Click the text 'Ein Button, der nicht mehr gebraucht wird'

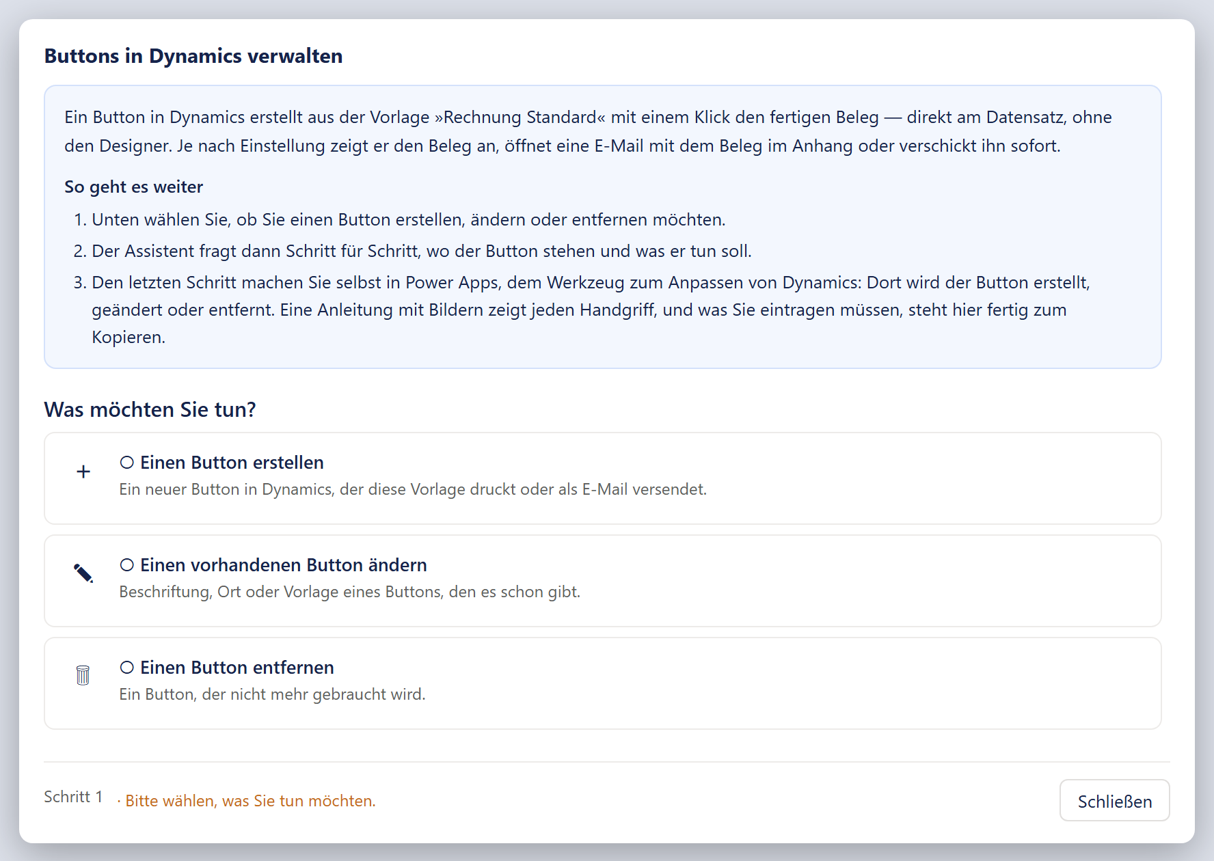click(x=272, y=694)
